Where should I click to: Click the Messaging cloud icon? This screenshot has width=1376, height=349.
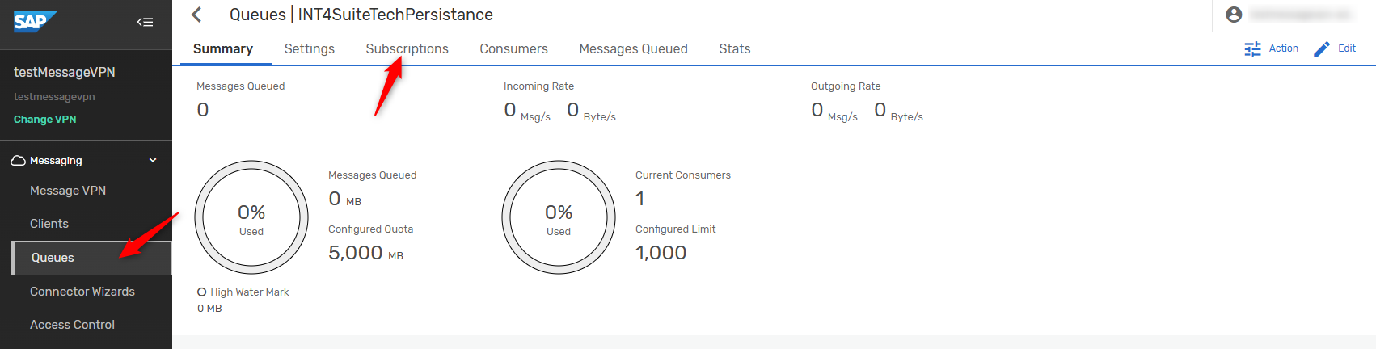pos(19,161)
